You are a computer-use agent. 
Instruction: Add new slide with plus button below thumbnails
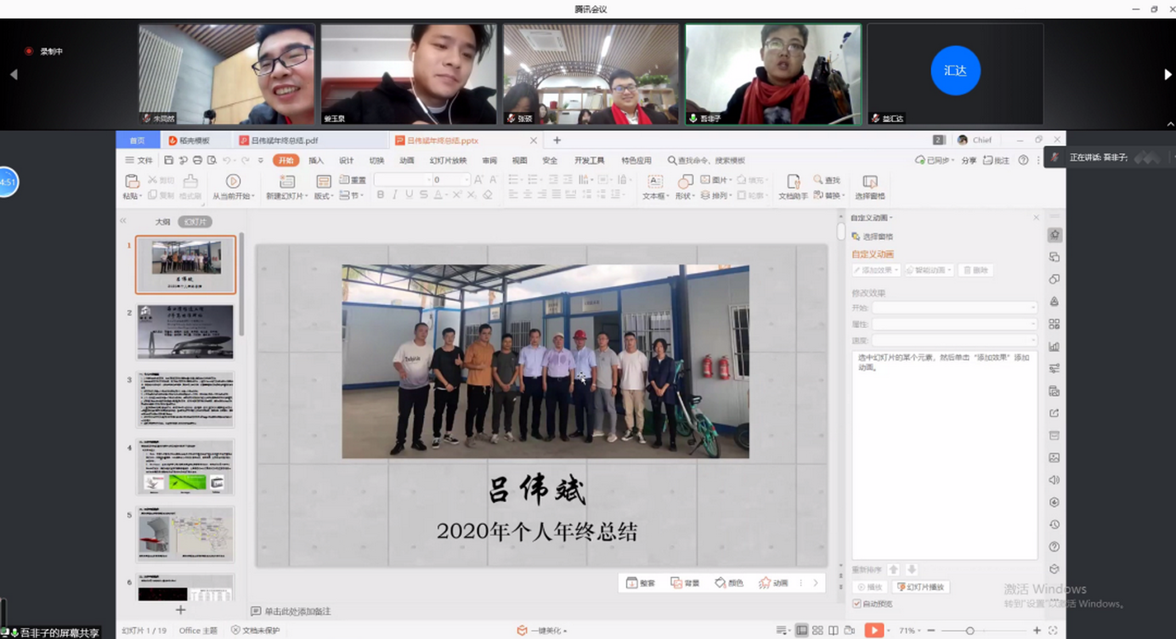(x=181, y=610)
